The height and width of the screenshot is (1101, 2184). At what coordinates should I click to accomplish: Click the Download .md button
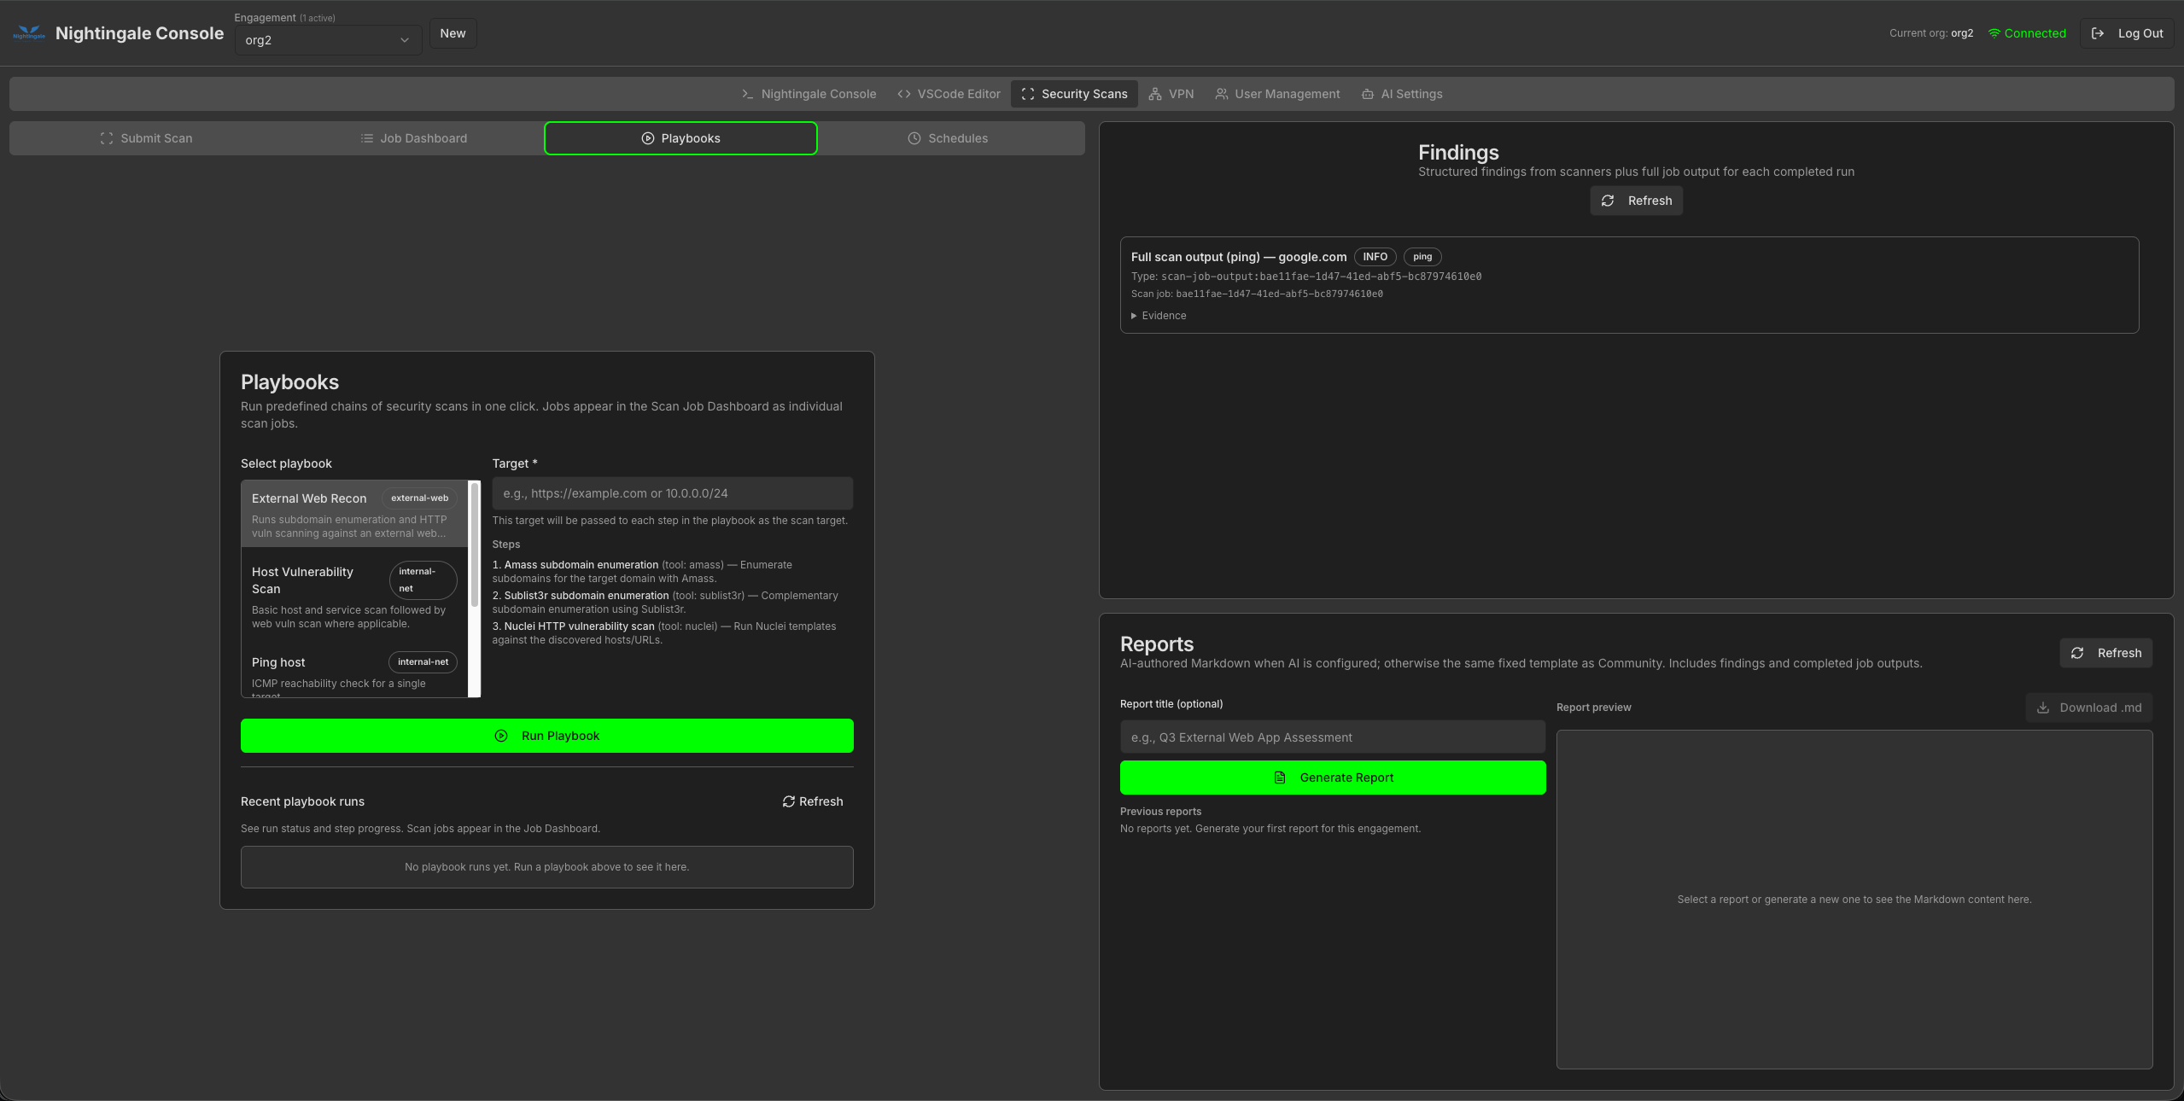coord(2088,708)
